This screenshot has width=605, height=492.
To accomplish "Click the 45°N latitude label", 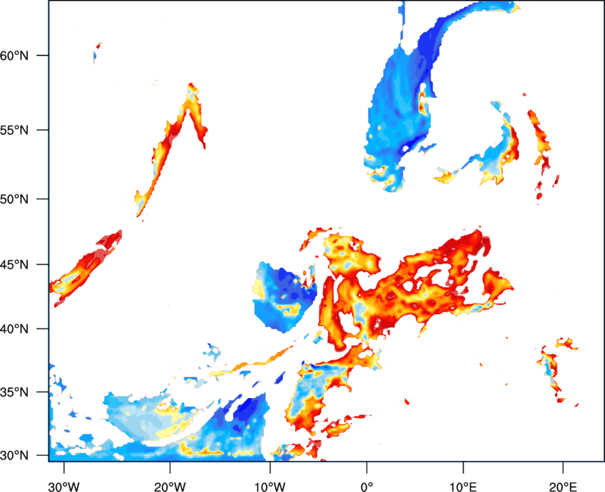I will pyautogui.click(x=14, y=264).
